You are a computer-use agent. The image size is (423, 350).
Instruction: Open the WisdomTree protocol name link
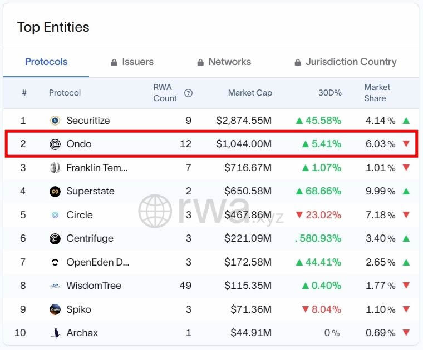[94, 286]
